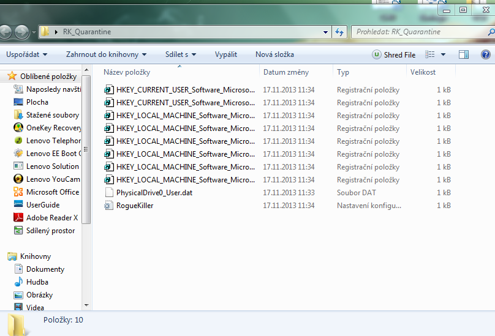
Task: Toggle the preview pane icon
Action: (x=463, y=54)
